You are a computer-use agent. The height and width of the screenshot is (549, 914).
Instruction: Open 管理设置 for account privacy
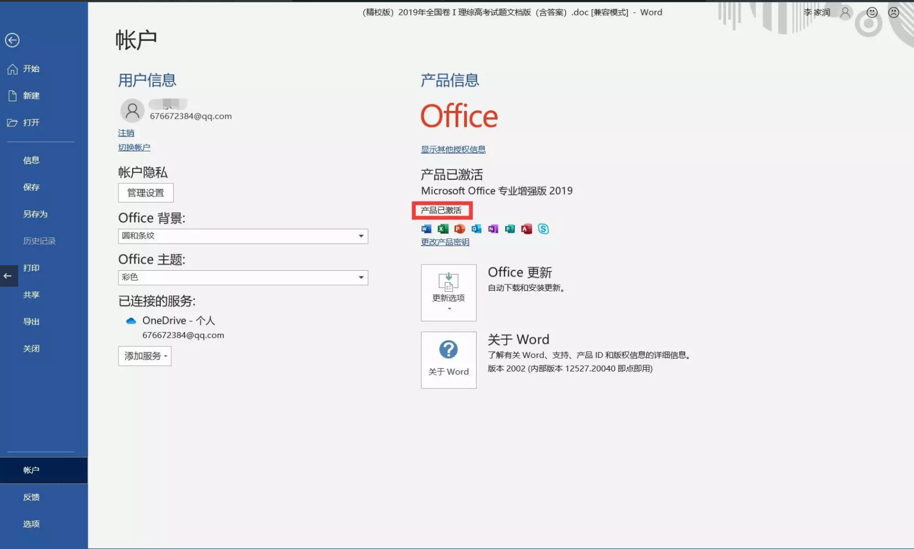146,193
